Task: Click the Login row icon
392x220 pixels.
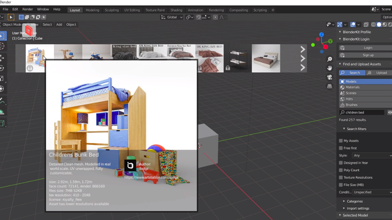Action: point(342,48)
